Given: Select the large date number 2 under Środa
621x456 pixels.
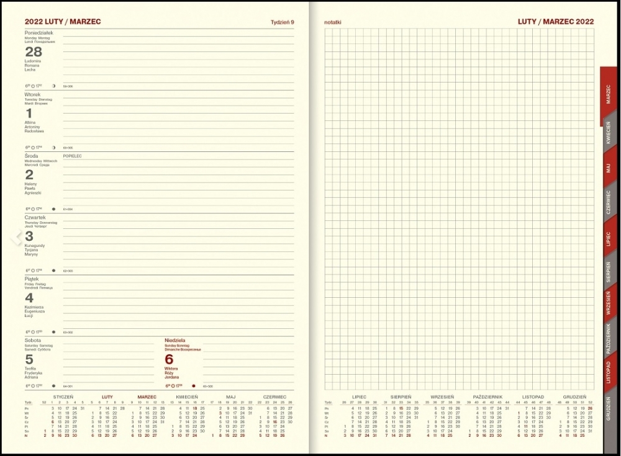Looking at the screenshot, I should (x=29, y=174).
